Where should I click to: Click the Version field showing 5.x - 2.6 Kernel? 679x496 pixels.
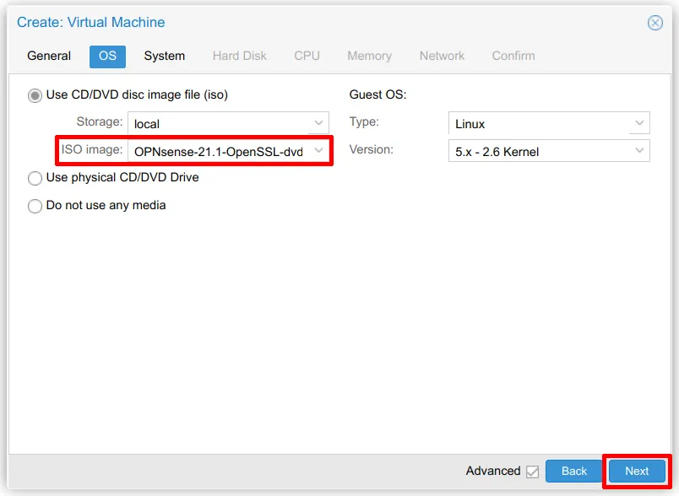(x=537, y=151)
